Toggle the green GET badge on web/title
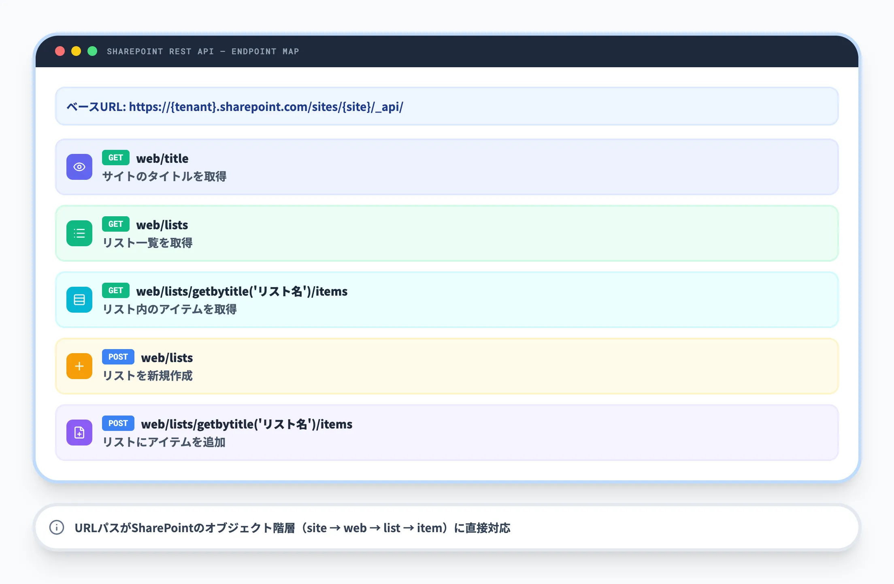Screen dimensions: 894x584 point(115,158)
